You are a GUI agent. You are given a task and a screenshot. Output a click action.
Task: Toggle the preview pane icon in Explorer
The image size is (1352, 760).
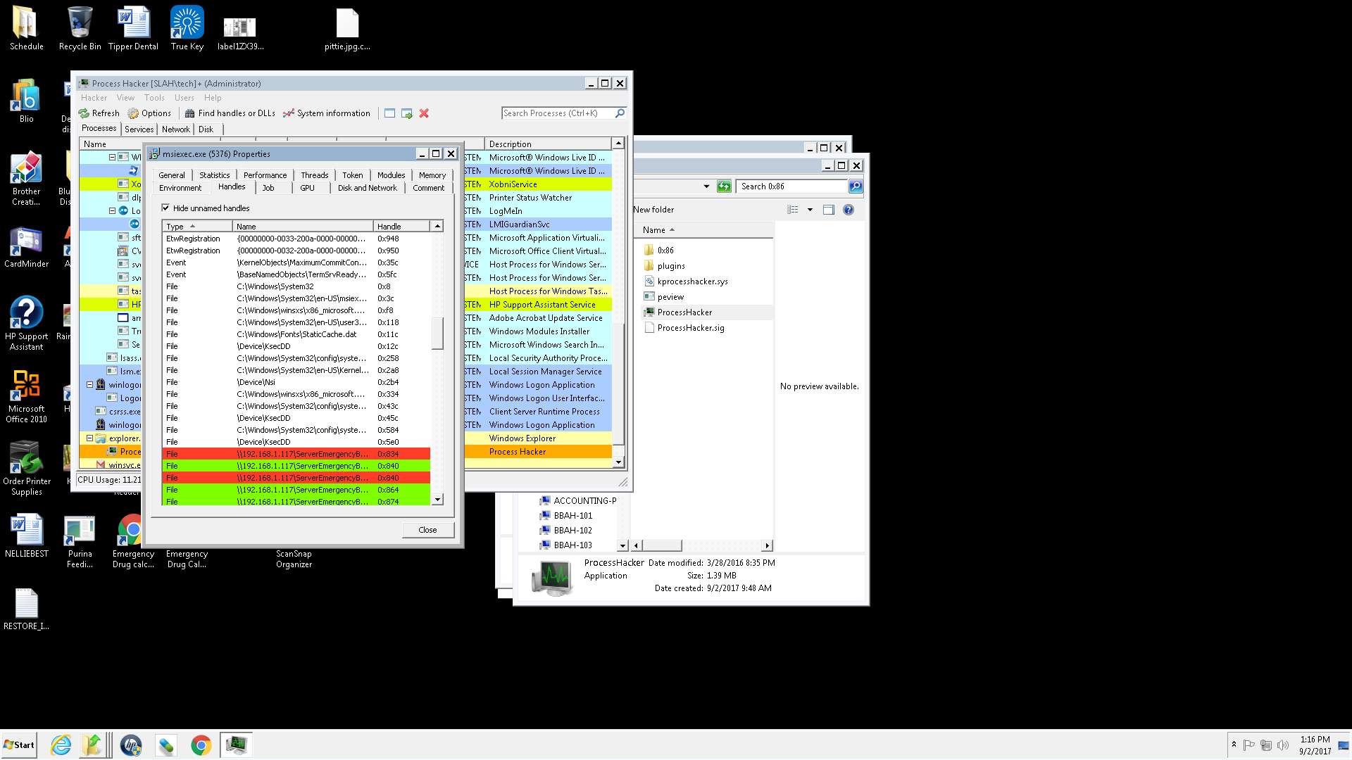[x=829, y=210]
